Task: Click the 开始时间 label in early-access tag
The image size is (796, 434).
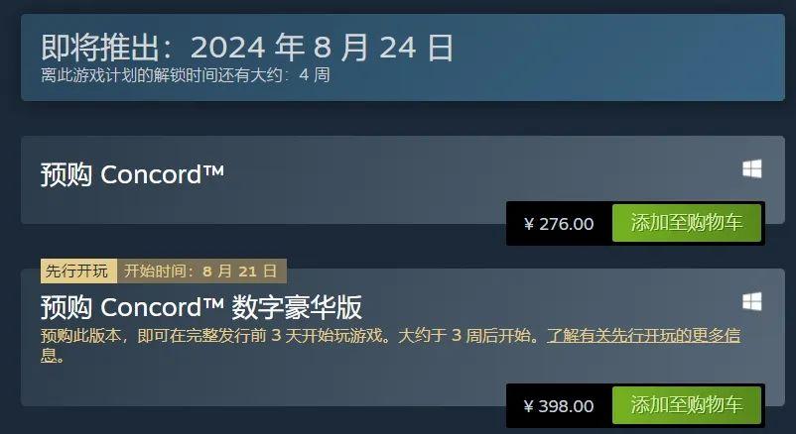Action: coord(156,271)
